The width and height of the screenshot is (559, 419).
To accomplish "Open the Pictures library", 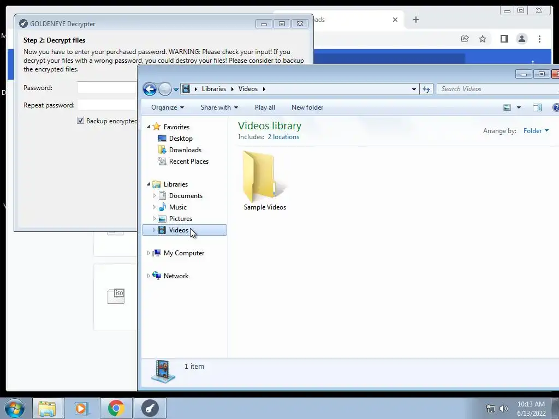I will pos(180,218).
